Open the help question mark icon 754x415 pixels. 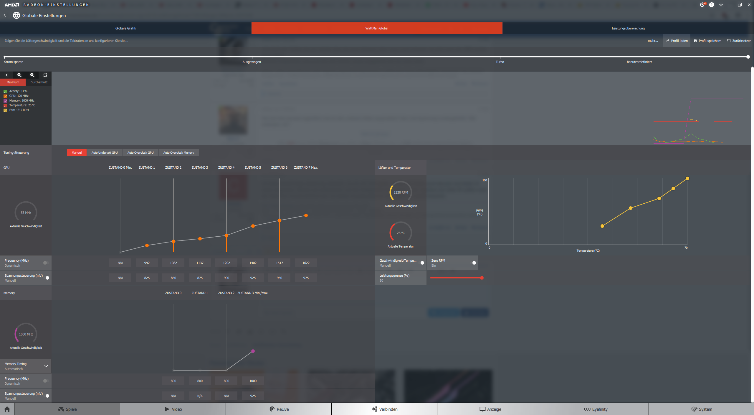712,5
